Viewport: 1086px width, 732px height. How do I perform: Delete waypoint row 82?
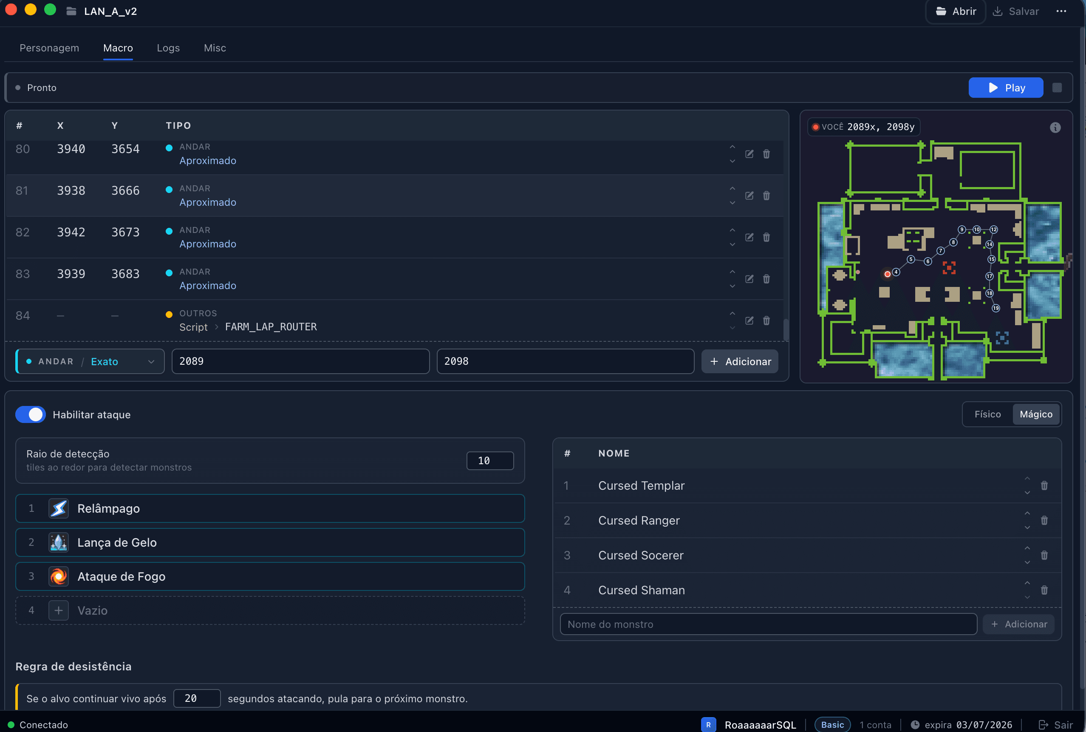click(766, 237)
